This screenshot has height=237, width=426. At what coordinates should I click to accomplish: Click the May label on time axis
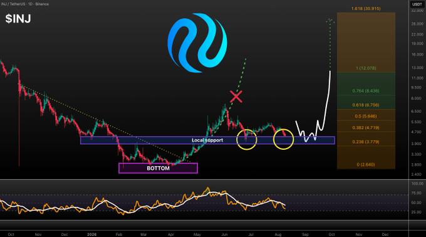(197, 234)
